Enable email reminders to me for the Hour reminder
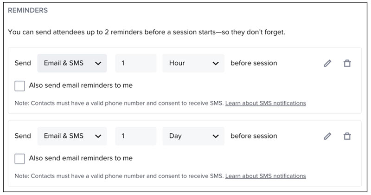Viewport: 371px width, 195px height. pos(19,86)
